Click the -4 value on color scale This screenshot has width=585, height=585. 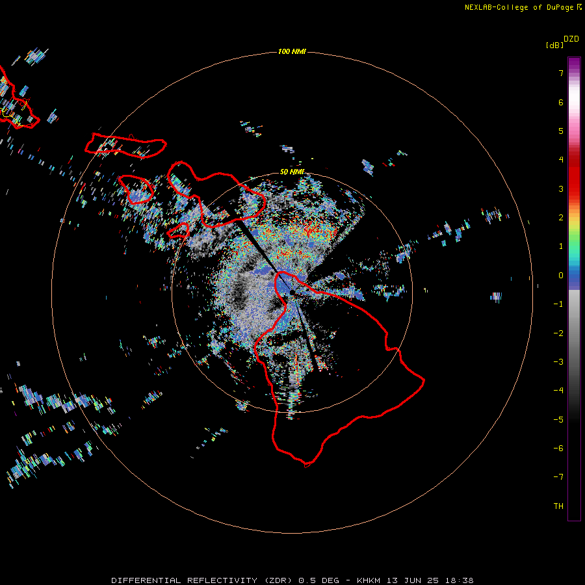558,391
